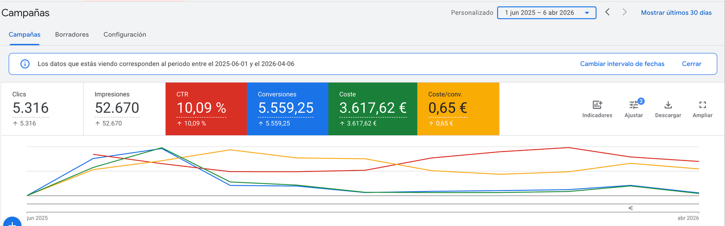This screenshot has width=725, height=226.
Task: Open the date range dropdown 1 jun 2025 – 6 abr 2026
Action: (x=546, y=13)
